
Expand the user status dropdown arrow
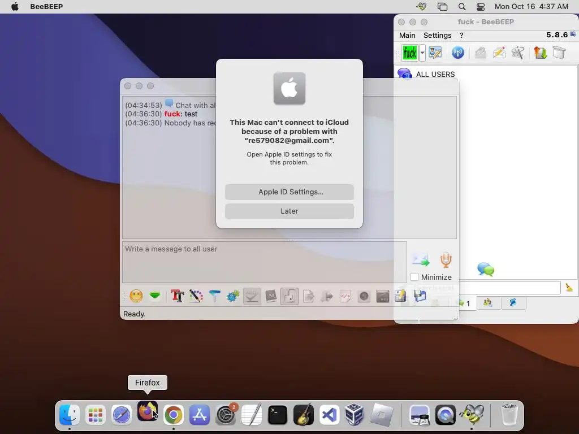tap(422, 53)
